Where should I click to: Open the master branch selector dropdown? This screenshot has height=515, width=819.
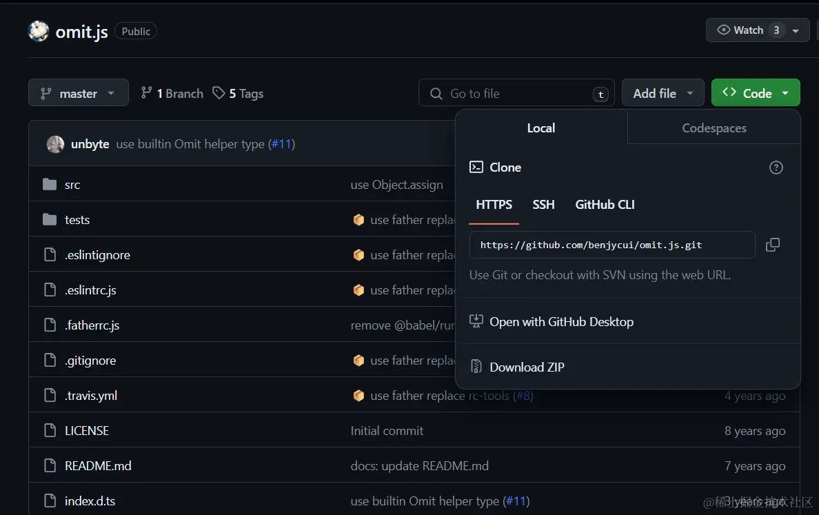pyautogui.click(x=79, y=93)
